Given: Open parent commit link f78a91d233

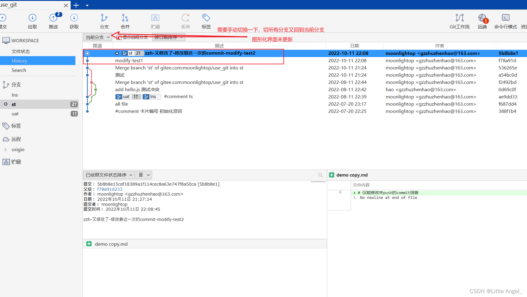Looking at the screenshot, I should point(110,189).
